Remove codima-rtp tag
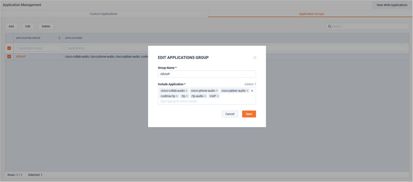Image resolution: width=413 pixels, height=182 pixels. pyautogui.click(x=177, y=96)
